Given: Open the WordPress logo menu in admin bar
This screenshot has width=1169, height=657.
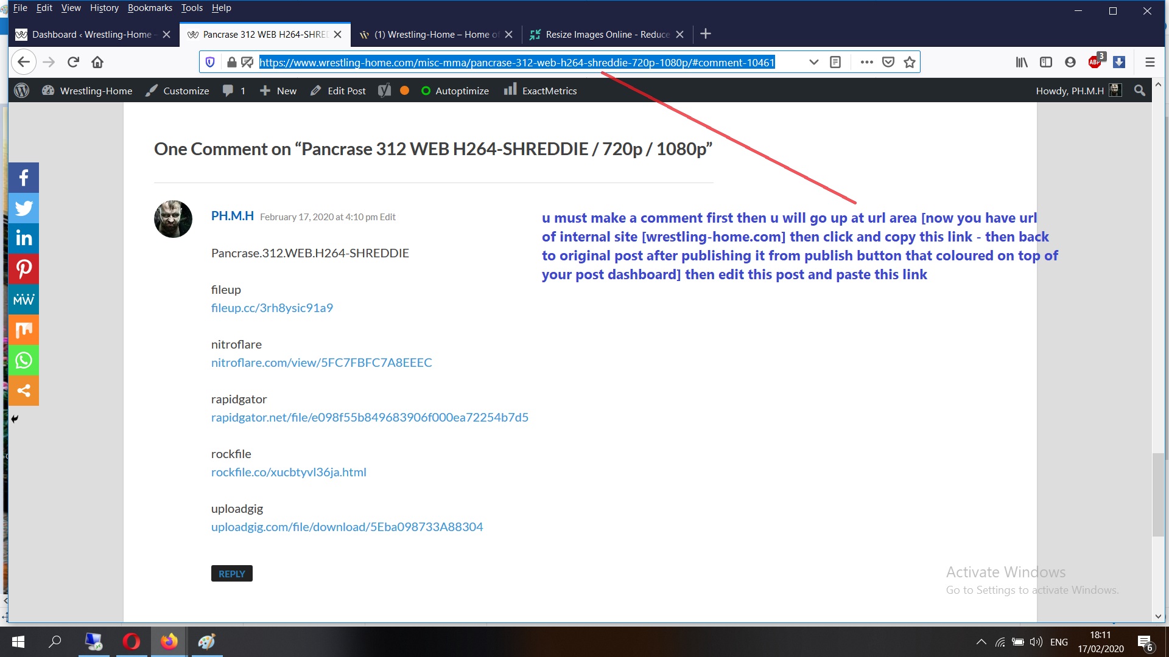Looking at the screenshot, I should tap(21, 91).
